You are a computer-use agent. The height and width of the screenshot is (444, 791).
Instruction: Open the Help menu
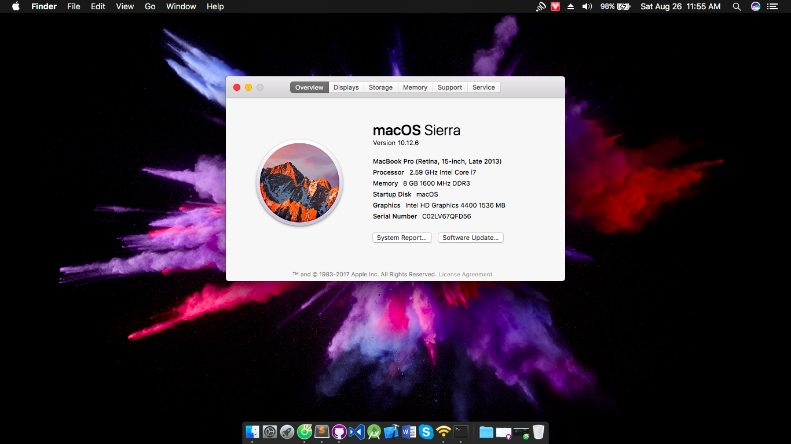click(215, 6)
